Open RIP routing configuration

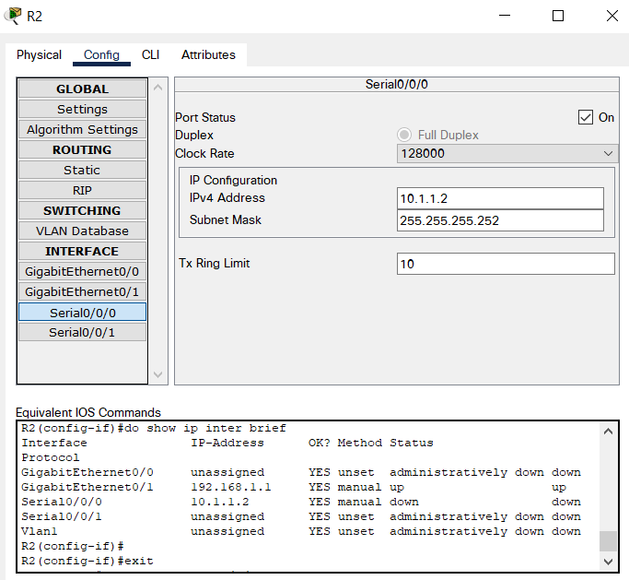click(82, 190)
